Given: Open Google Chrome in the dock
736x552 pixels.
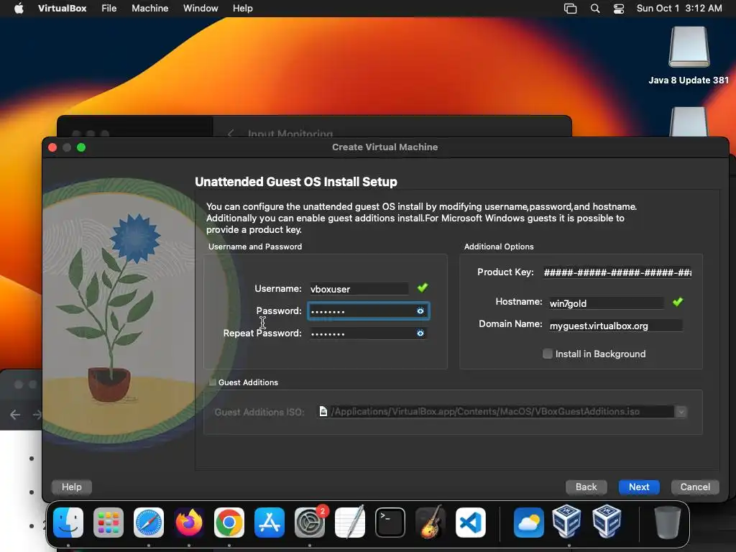Looking at the screenshot, I should point(229,523).
